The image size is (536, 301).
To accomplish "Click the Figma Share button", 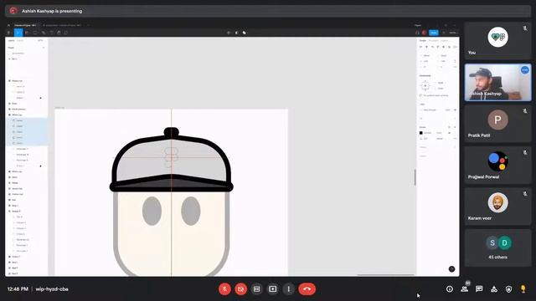I will click(434, 33).
